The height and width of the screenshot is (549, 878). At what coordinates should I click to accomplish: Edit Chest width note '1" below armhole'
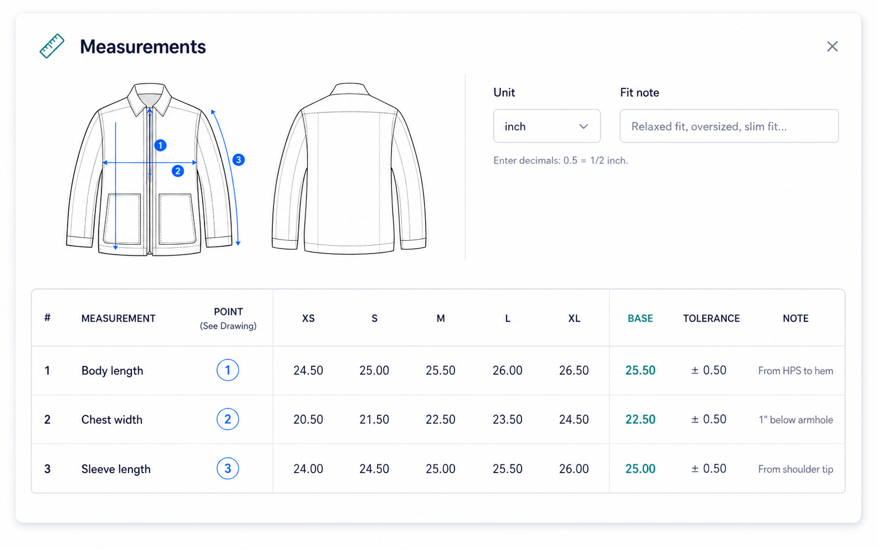[x=796, y=420]
